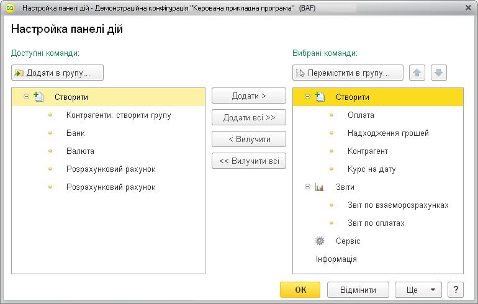Close the settings dialog window
Image resolution: width=478 pixels, height=304 pixels.
pos(469,8)
